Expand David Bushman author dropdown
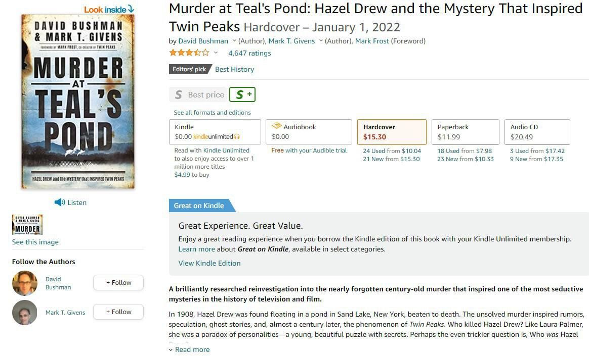Viewport: 589px width, 356px height. pos(234,41)
